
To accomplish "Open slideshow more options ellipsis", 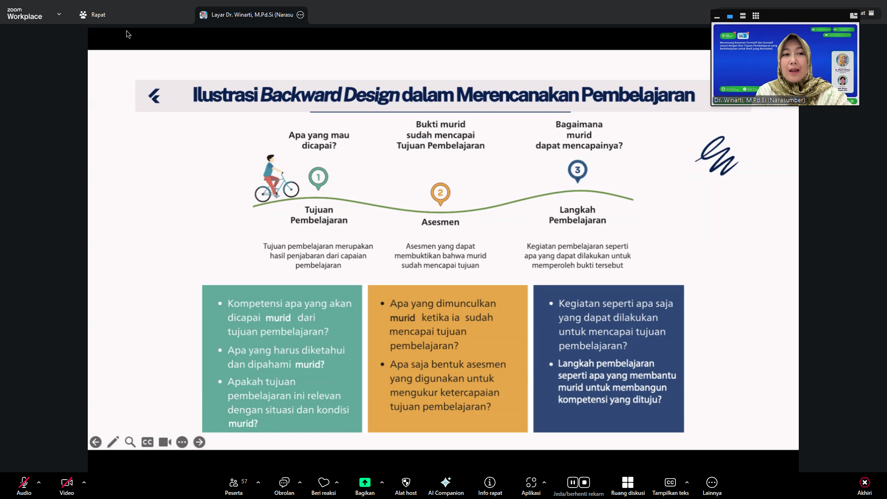I will (x=182, y=442).
